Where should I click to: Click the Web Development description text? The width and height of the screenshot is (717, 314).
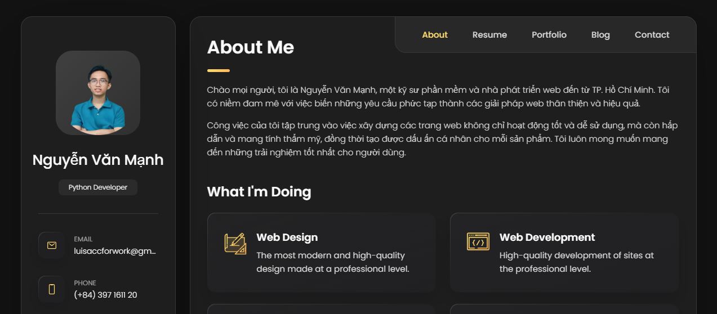click(577, 262)
